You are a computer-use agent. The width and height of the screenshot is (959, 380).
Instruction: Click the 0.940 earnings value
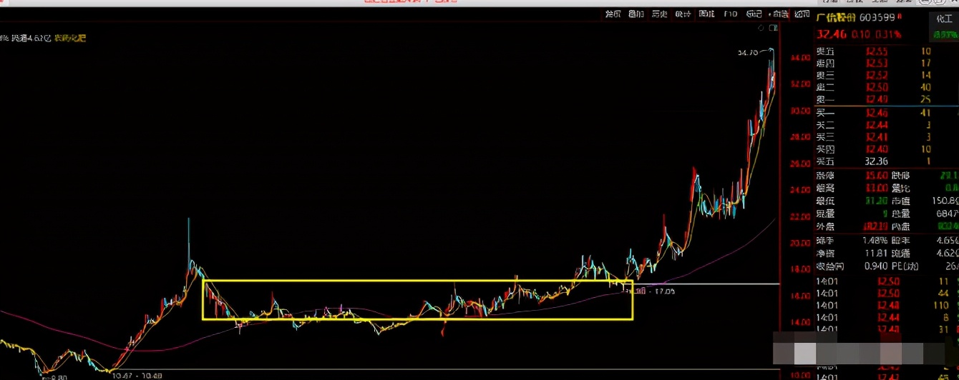tap(877, 266)
